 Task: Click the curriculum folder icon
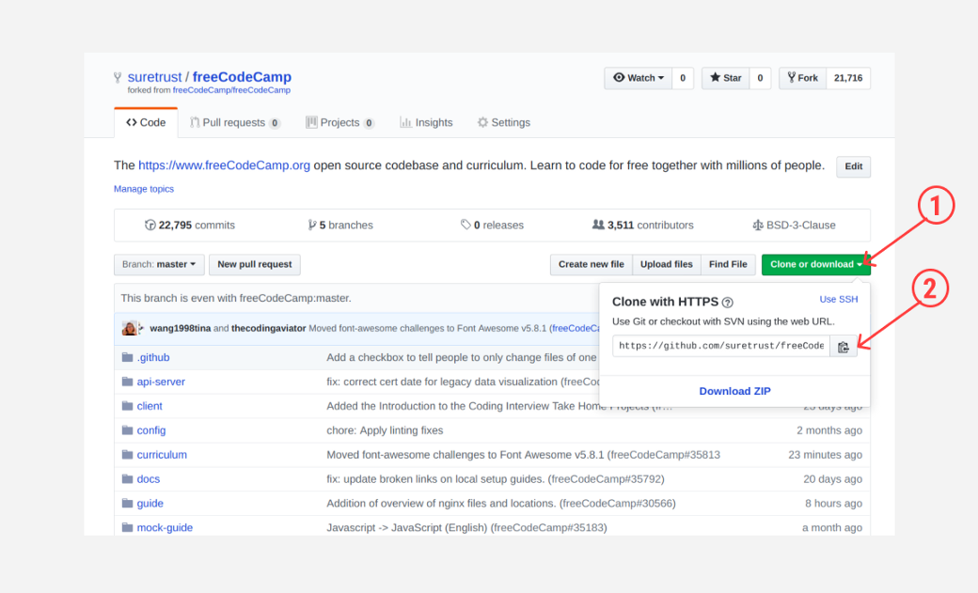pos(127,455)
